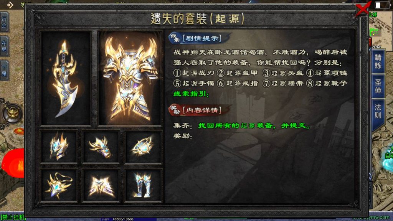Image resolution: width=393 pixels, height=221 pixels.
Task: Click the Origin Helmet slot icon
Action: pos(59,147)
